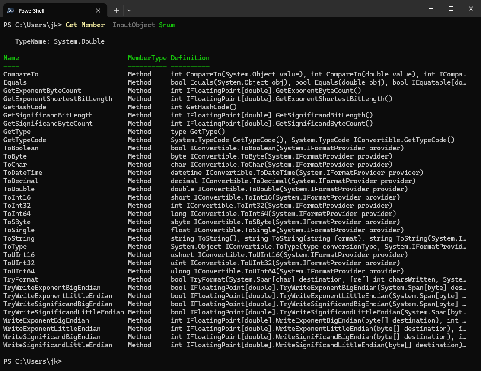Image resolution: width=481 pixels, height=371 pixels.
Task: Click the ToUInt32 method name
Action: [x=19, y=263]
